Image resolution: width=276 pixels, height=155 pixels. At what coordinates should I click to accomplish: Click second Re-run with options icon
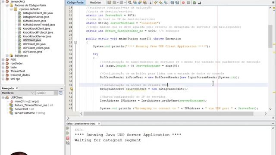68,133
